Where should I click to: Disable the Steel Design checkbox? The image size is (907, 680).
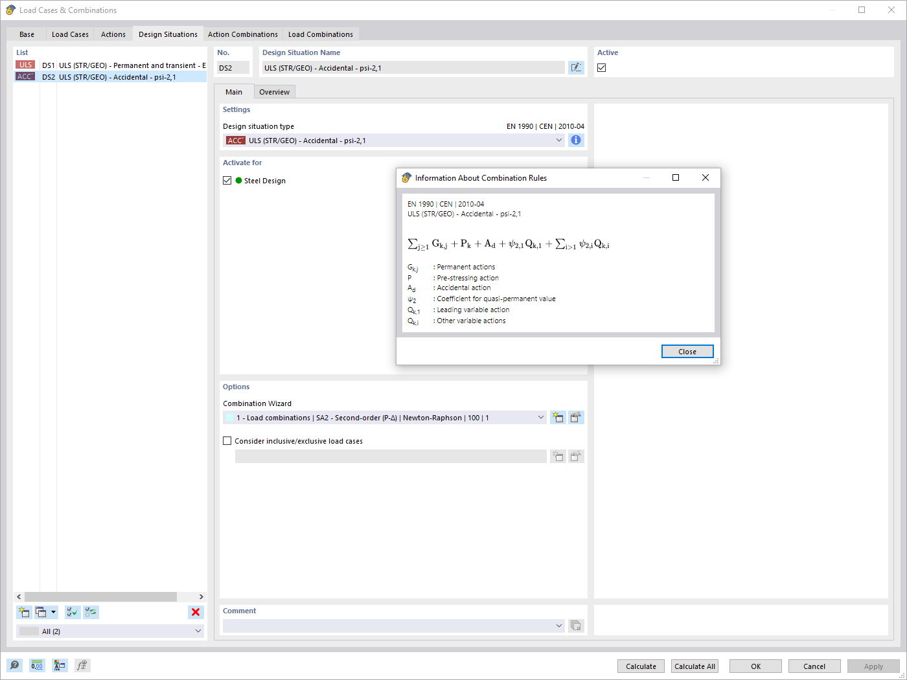point(227,180)
